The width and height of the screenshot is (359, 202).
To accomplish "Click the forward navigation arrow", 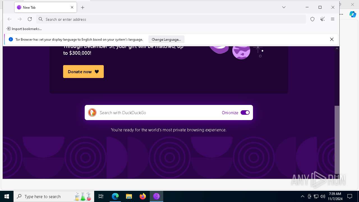I will (x=20, y=19).
